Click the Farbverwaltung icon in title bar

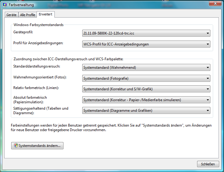coord(5,5)
